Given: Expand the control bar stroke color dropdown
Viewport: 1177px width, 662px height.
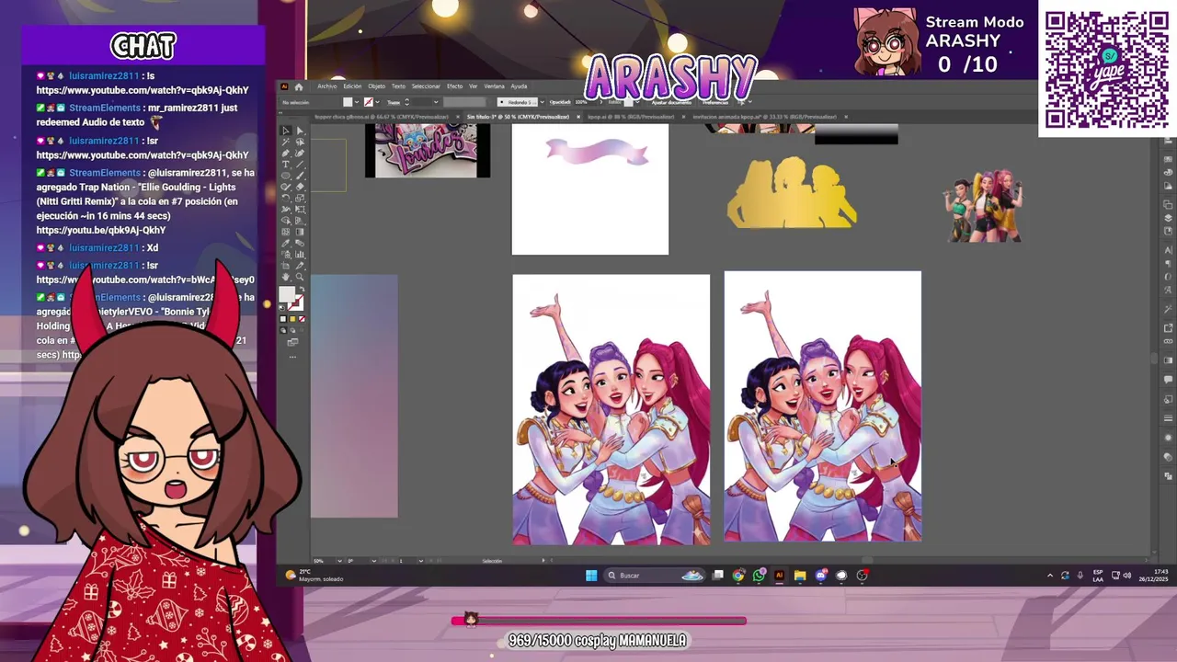Looking at the screenshot, I should coord(377,101).
